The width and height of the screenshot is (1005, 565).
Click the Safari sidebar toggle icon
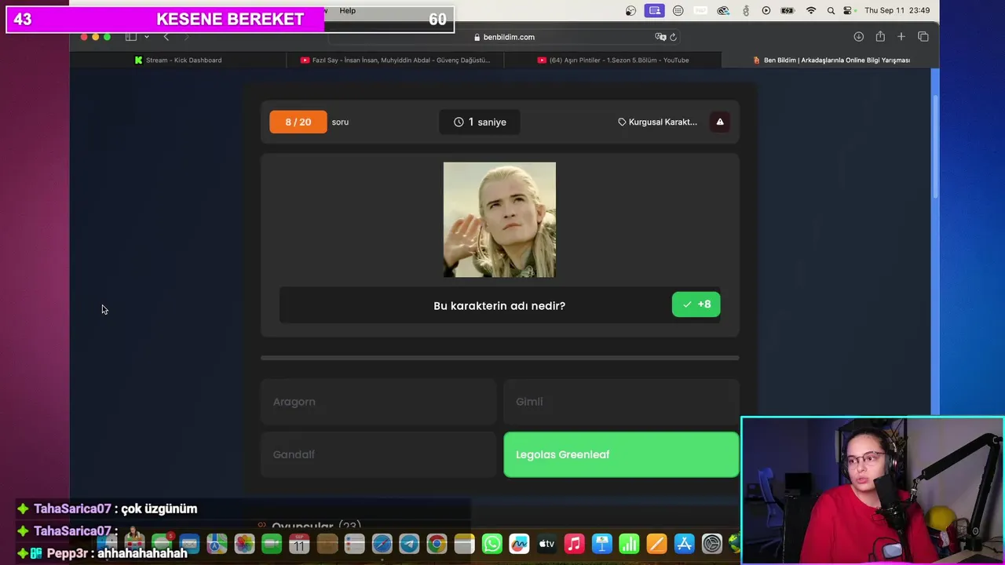131,37
